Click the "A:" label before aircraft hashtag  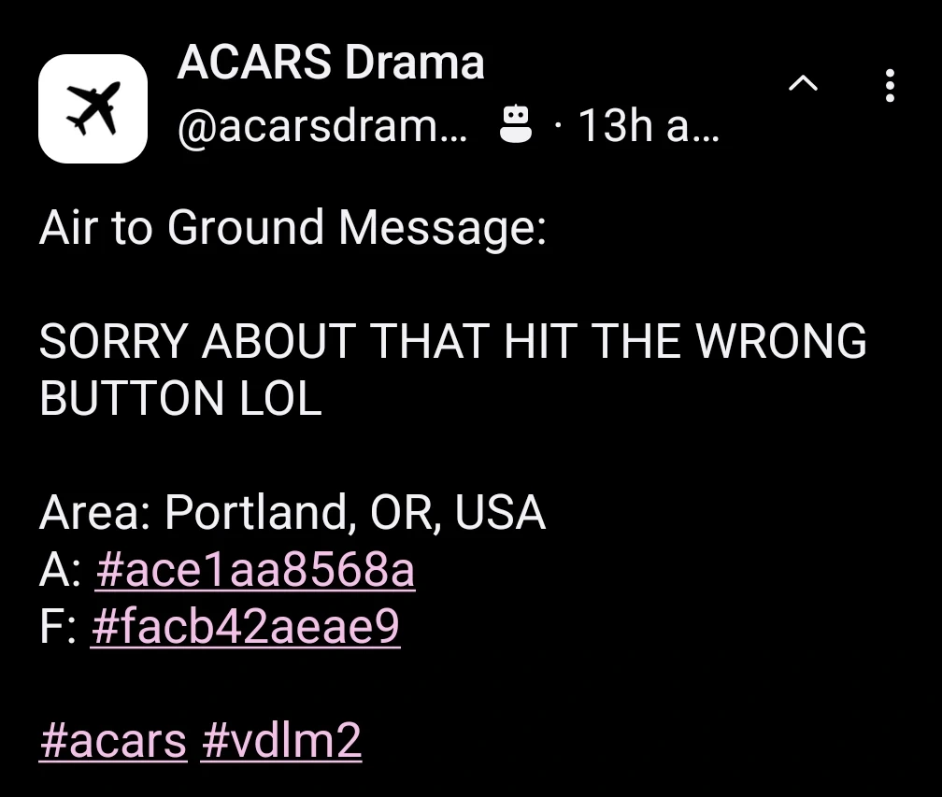coord(60,569)
